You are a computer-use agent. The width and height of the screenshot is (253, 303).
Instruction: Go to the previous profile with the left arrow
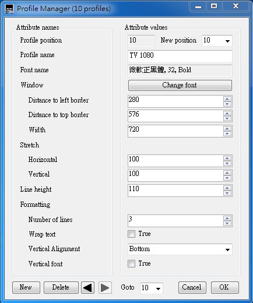(87, 287)
